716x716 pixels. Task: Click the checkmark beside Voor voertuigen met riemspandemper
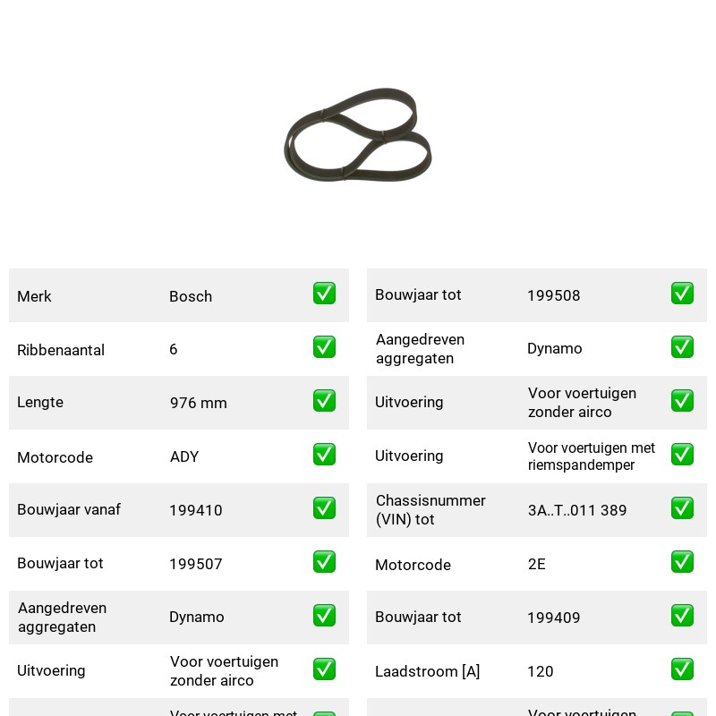tap(682, 455)
